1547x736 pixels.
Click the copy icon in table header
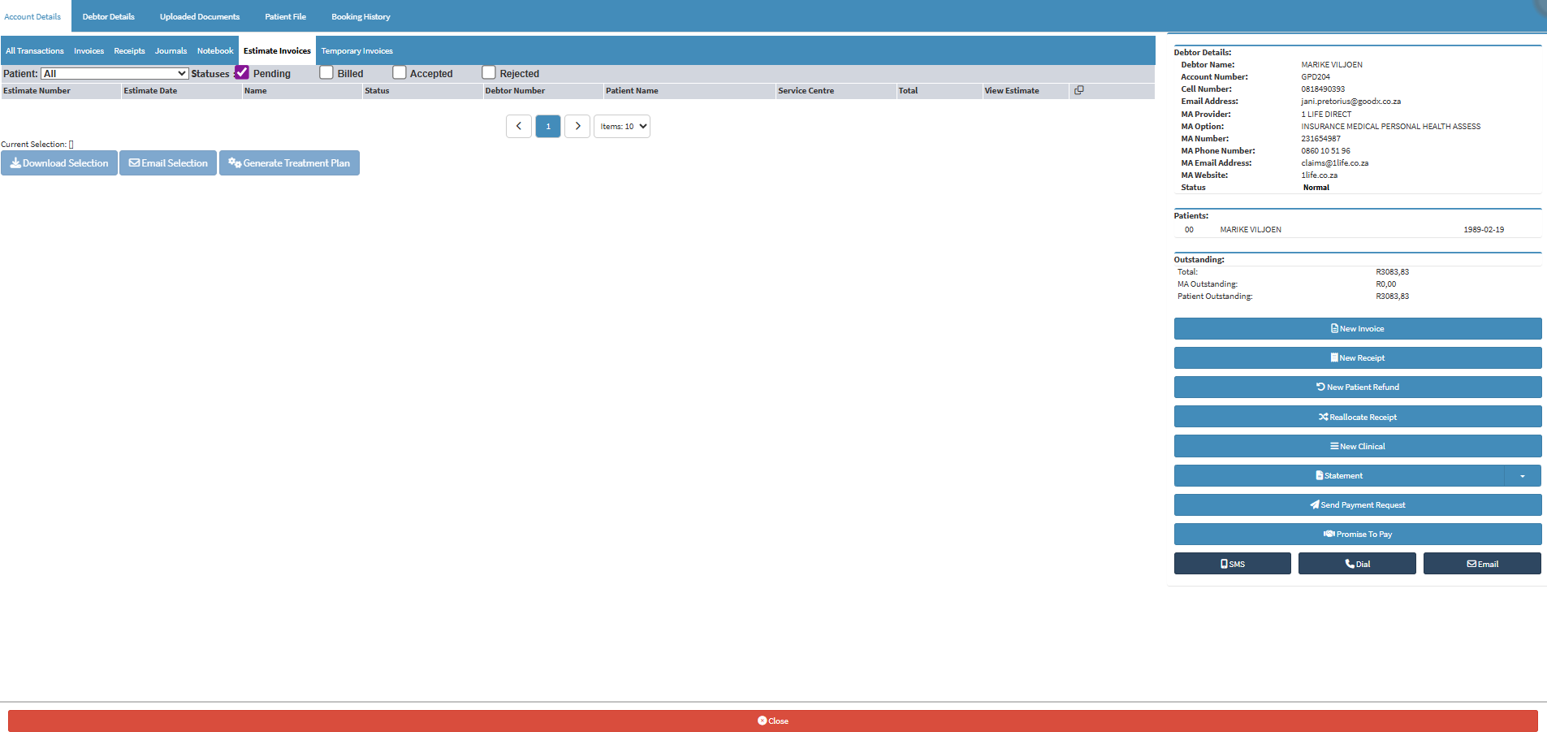click(x=1079, y=90)
